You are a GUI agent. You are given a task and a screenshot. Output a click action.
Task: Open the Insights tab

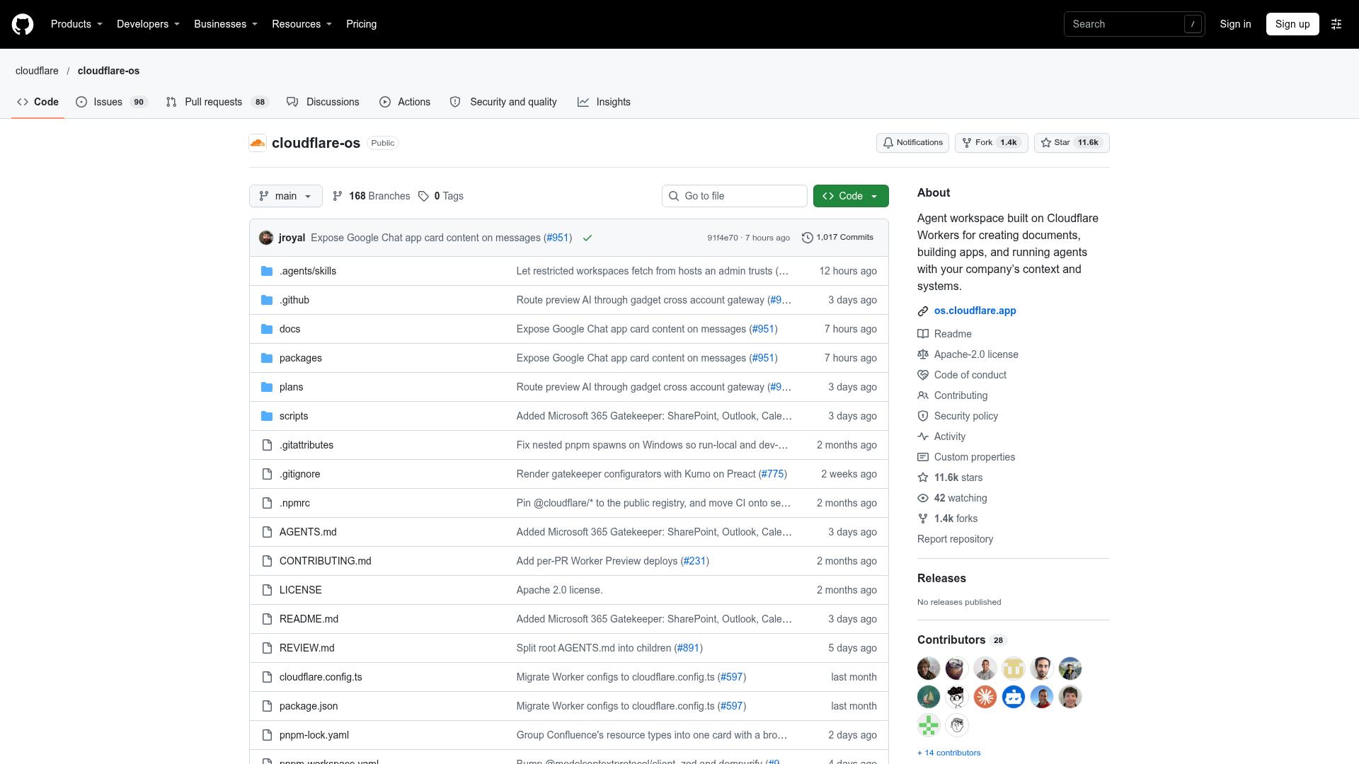604,102
